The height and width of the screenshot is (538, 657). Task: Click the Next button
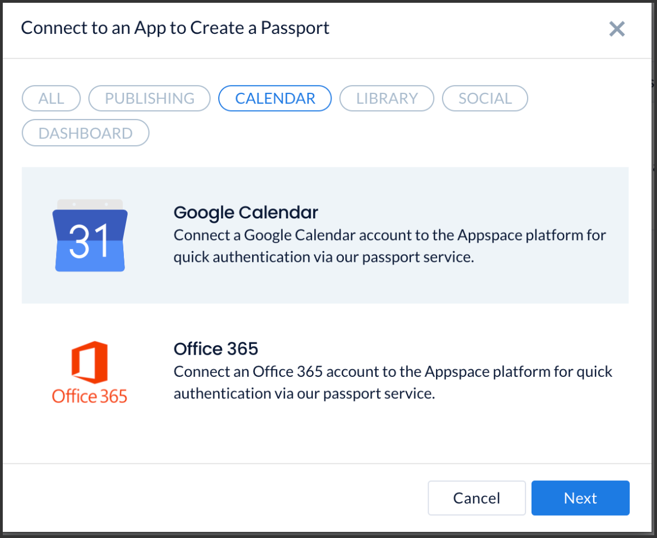[x=580, y=498]
